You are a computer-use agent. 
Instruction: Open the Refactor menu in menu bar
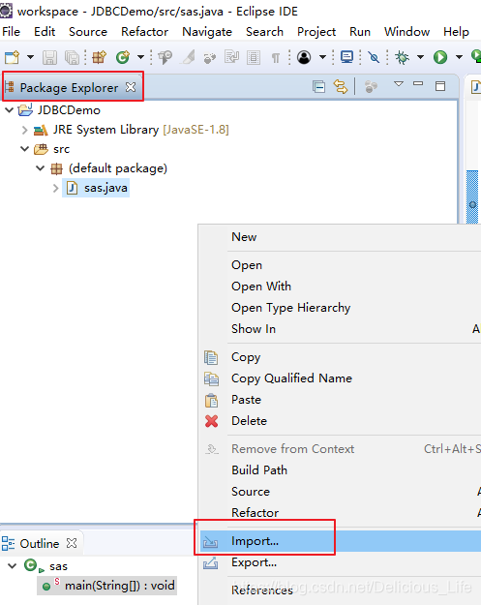click(144, 32)
